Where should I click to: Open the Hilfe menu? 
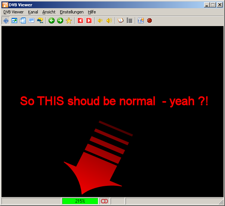pos(92,12)
